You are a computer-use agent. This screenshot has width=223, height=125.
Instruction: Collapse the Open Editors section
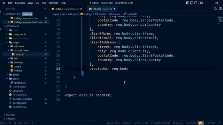click(5, 14)
